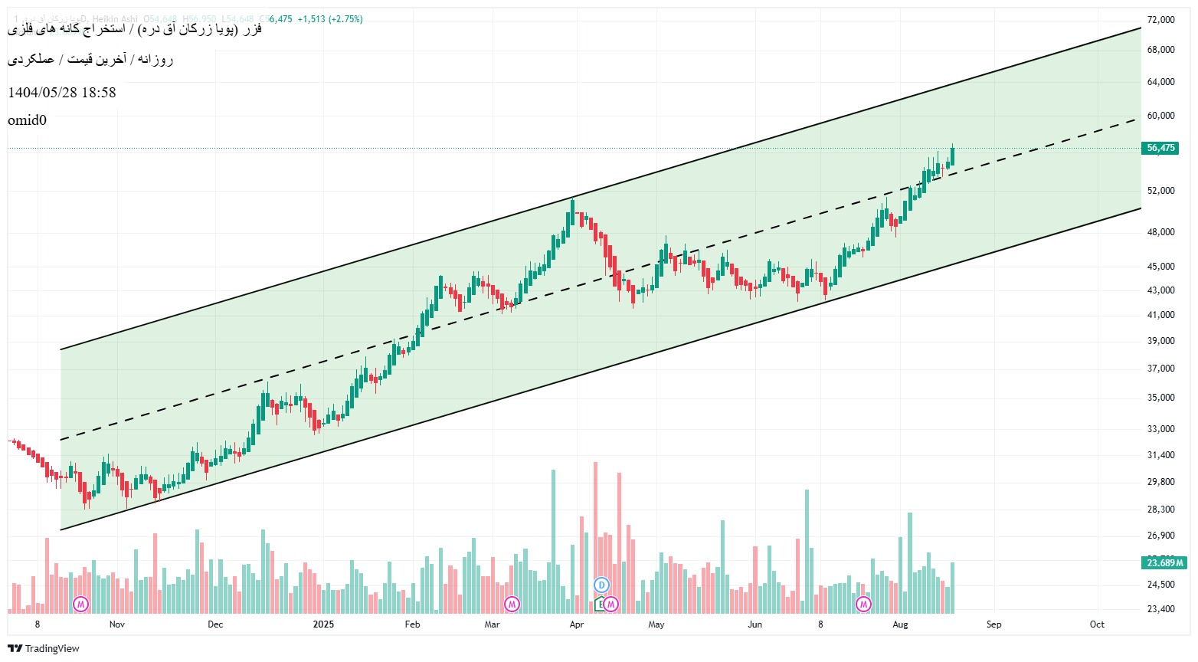Click the 72,000 price axis label
The height and width of the screenshot is (662, 1198).
click(x=1160, y=19)
